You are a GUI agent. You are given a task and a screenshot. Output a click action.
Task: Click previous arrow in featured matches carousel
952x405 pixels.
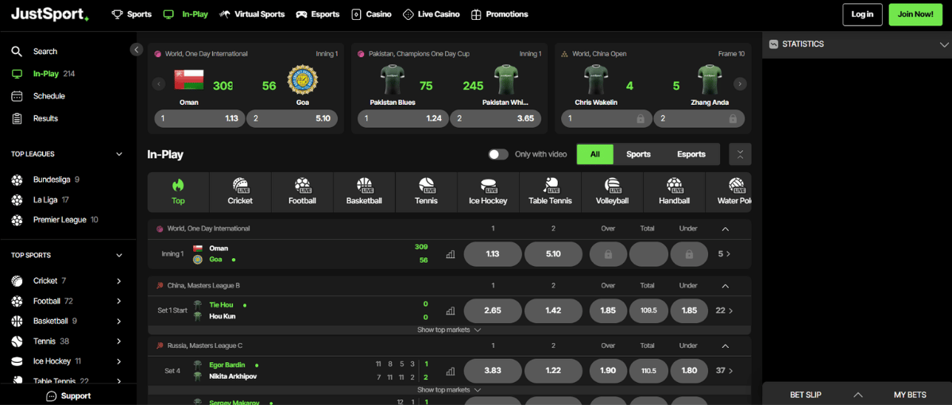click(x=159, y=83)
